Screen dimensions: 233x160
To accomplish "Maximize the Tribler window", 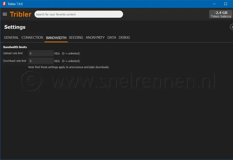I will point(226,4).
